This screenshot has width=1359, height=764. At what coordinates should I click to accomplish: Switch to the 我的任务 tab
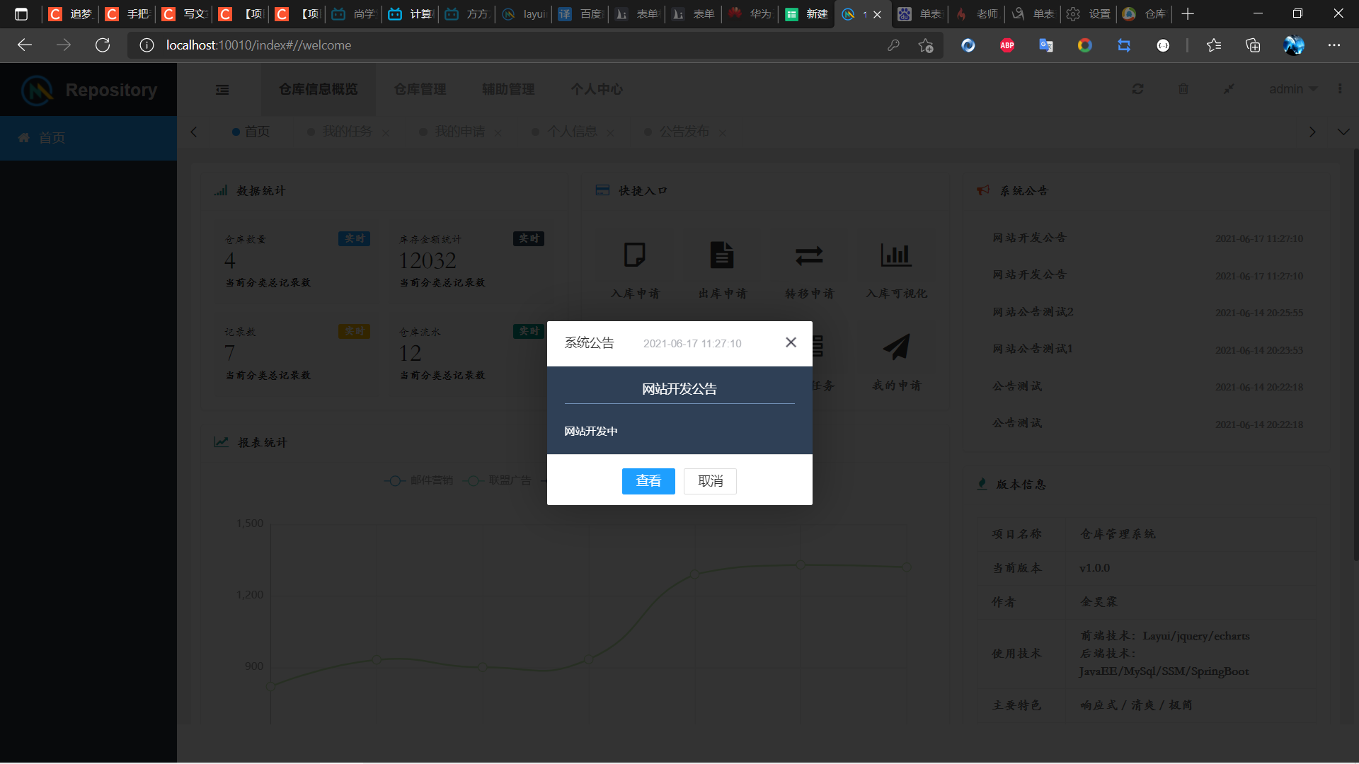point(347,132)
